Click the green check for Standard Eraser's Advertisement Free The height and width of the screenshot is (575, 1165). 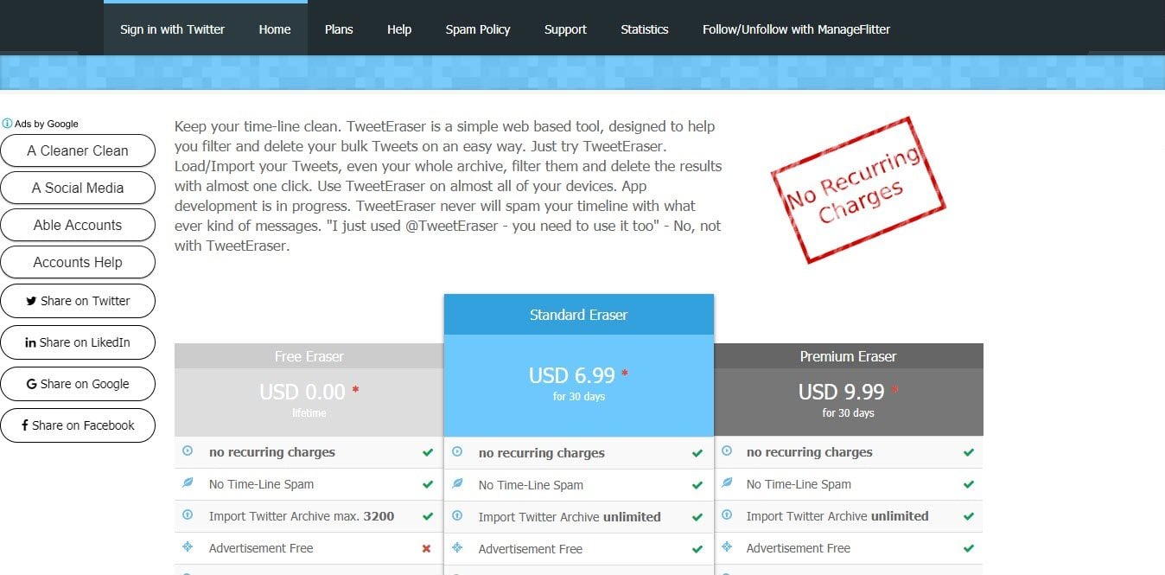pos(697,549)
